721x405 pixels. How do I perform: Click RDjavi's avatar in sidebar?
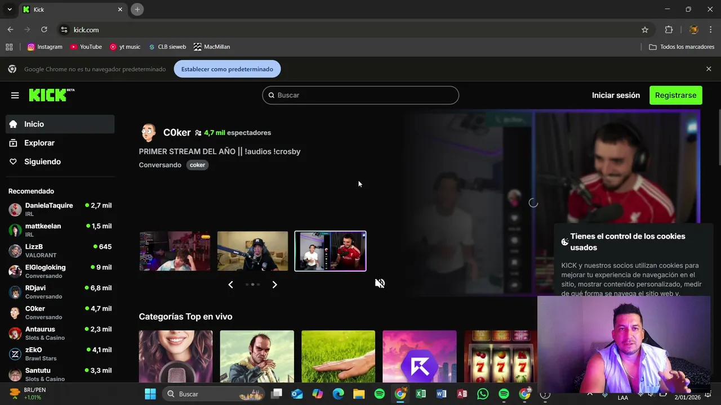tap(15, 292)
